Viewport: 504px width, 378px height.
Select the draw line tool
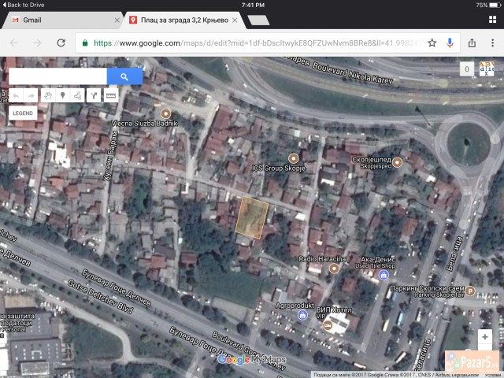(76, 95)
